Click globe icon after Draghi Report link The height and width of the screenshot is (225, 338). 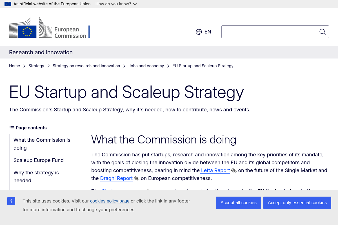137,178
